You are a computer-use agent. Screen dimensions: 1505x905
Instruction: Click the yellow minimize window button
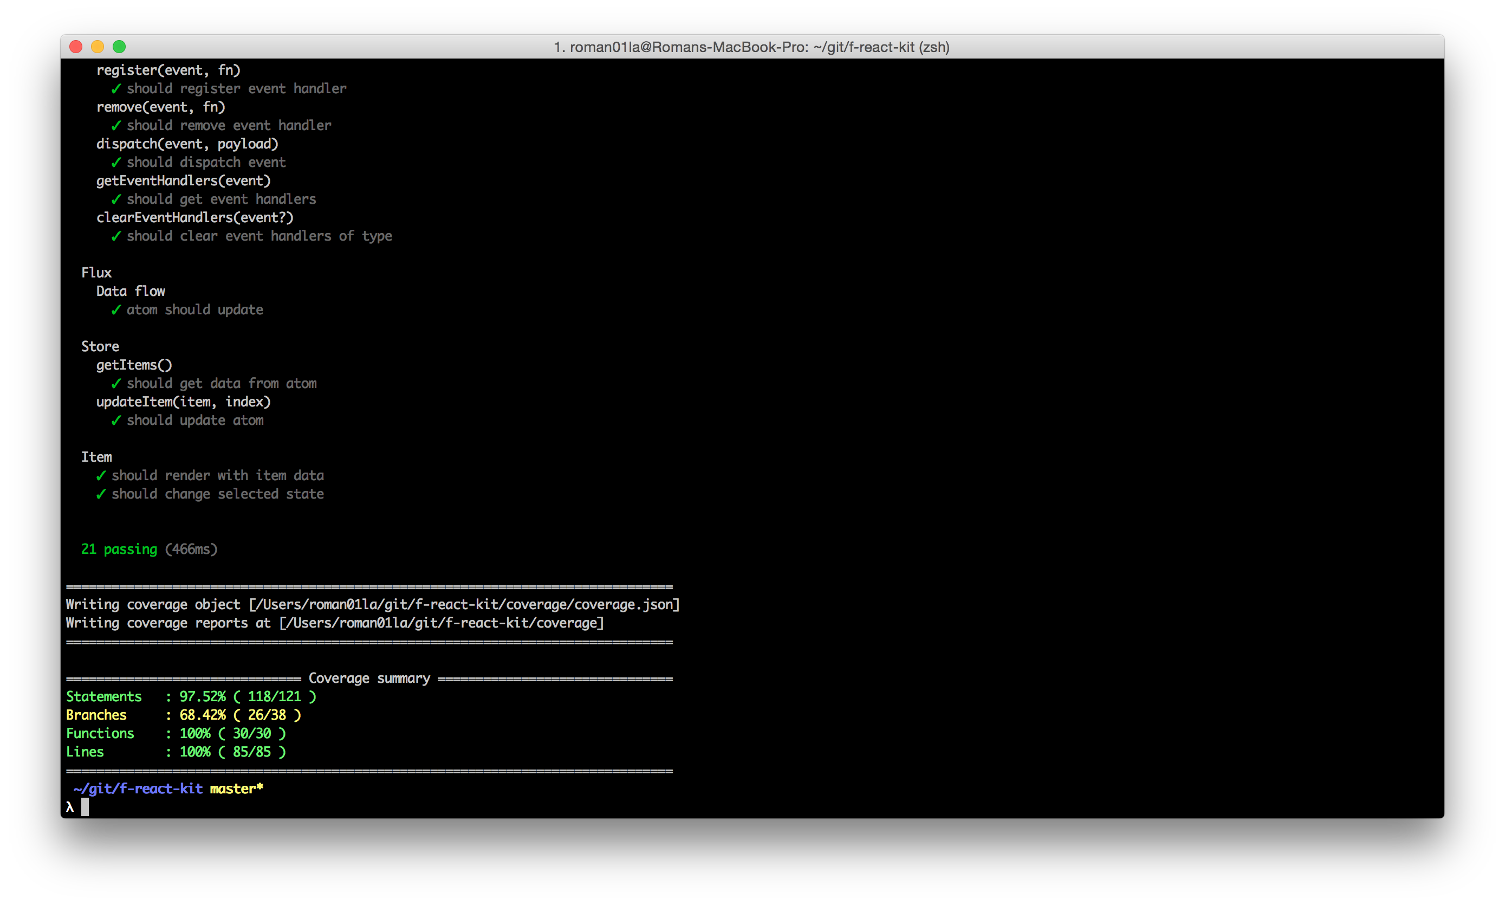[98, 47]
